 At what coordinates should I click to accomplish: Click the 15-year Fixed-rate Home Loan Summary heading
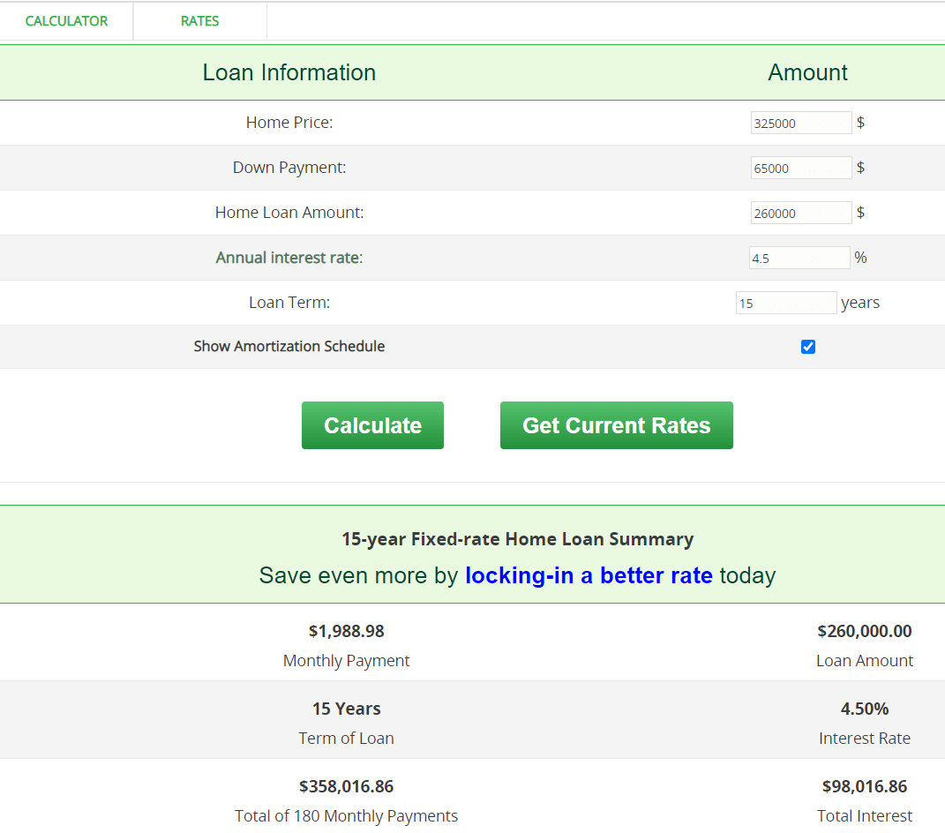coord(518,539)
